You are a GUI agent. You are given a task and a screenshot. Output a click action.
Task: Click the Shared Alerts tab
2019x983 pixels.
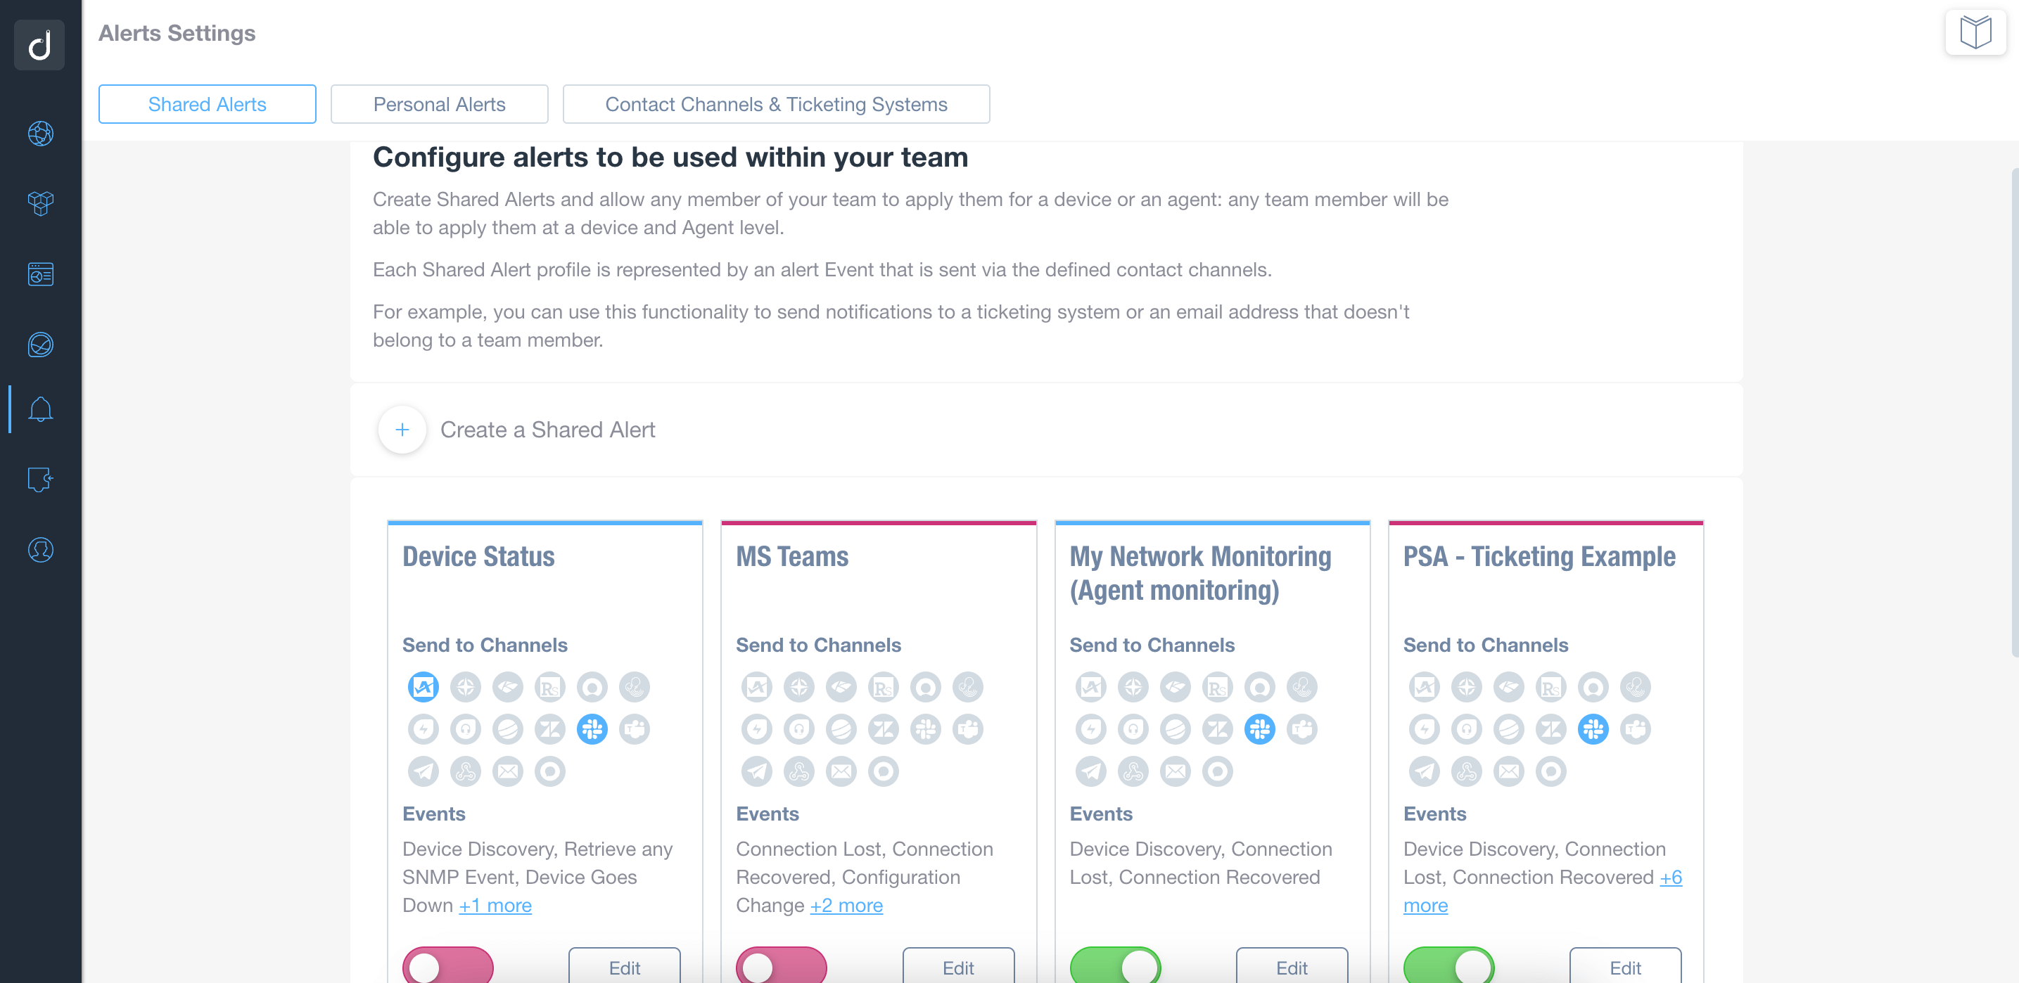tap(208, 103)
